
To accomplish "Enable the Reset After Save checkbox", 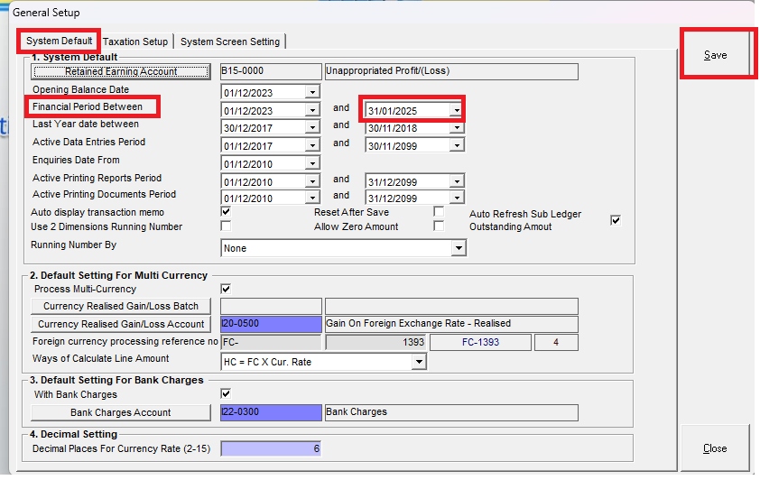I will (x=439, y=211).
